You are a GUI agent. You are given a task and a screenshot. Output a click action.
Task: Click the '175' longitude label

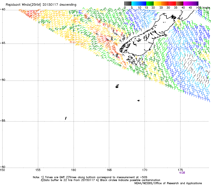click(180, 170)
